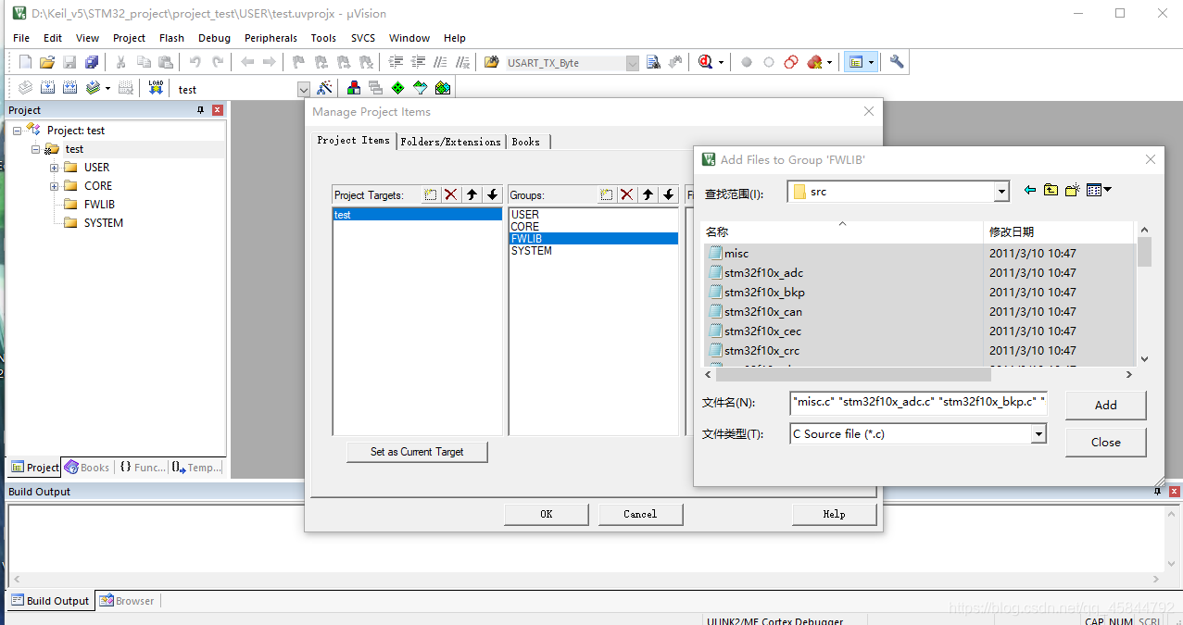Click the Manage Run-Time Environment green diamond
Screen dimensions: 1183x625
[397, 88]
